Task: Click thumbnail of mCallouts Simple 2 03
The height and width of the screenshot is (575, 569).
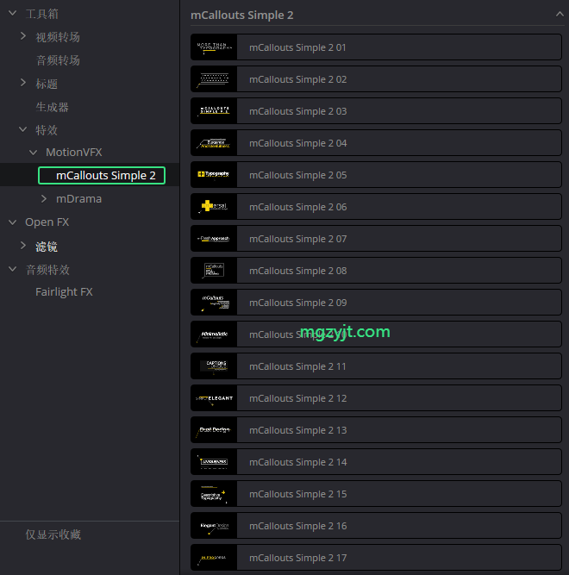Action: tap(214, 111)
